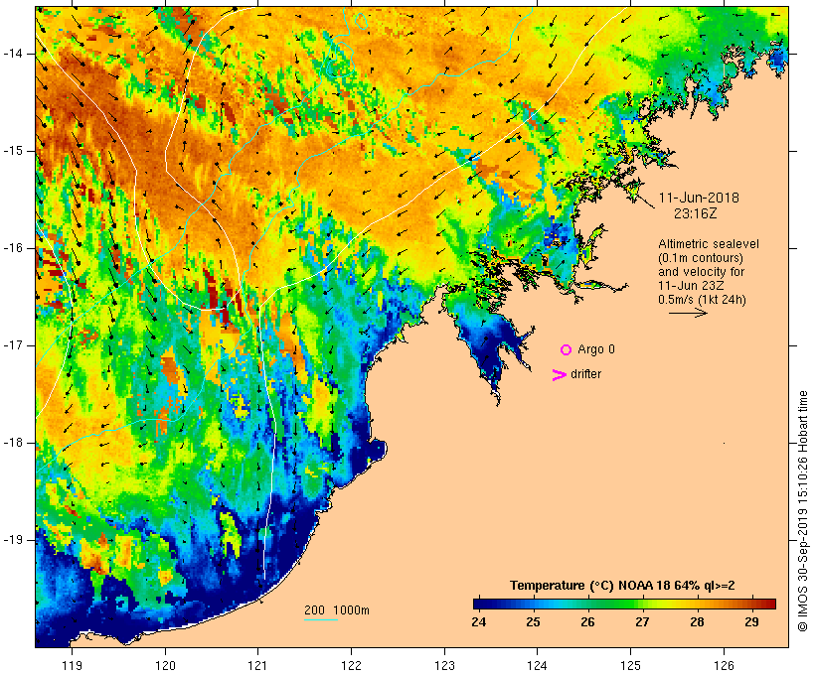Screen dimensions: 815x675
Task: Click the temperature color bar
Action: 624,604
